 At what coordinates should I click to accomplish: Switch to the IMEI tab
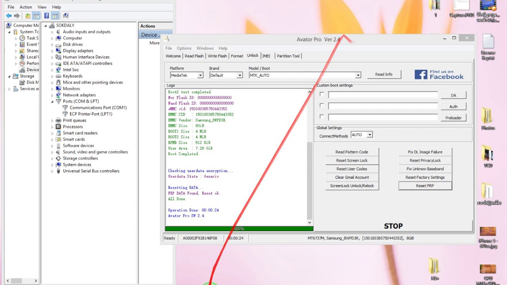click(x=267, y=56)
